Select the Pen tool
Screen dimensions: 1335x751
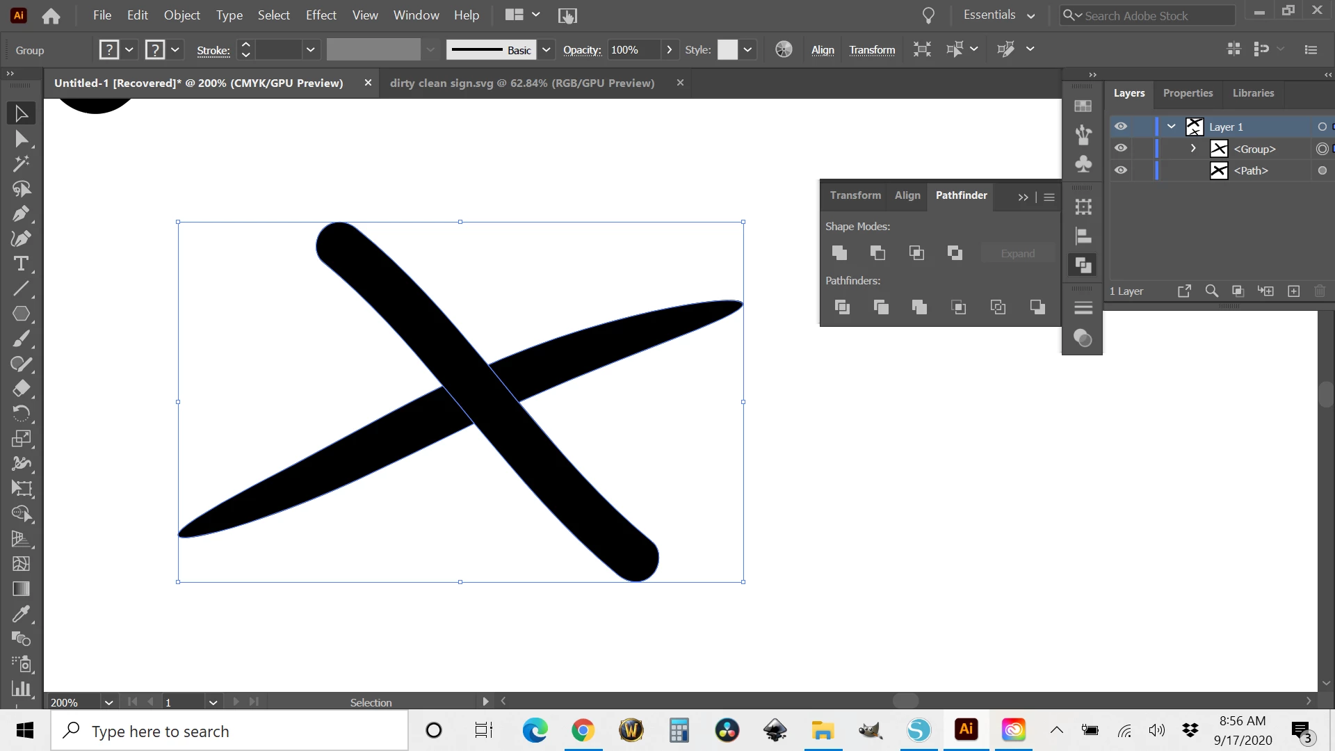tap(21, 213)
